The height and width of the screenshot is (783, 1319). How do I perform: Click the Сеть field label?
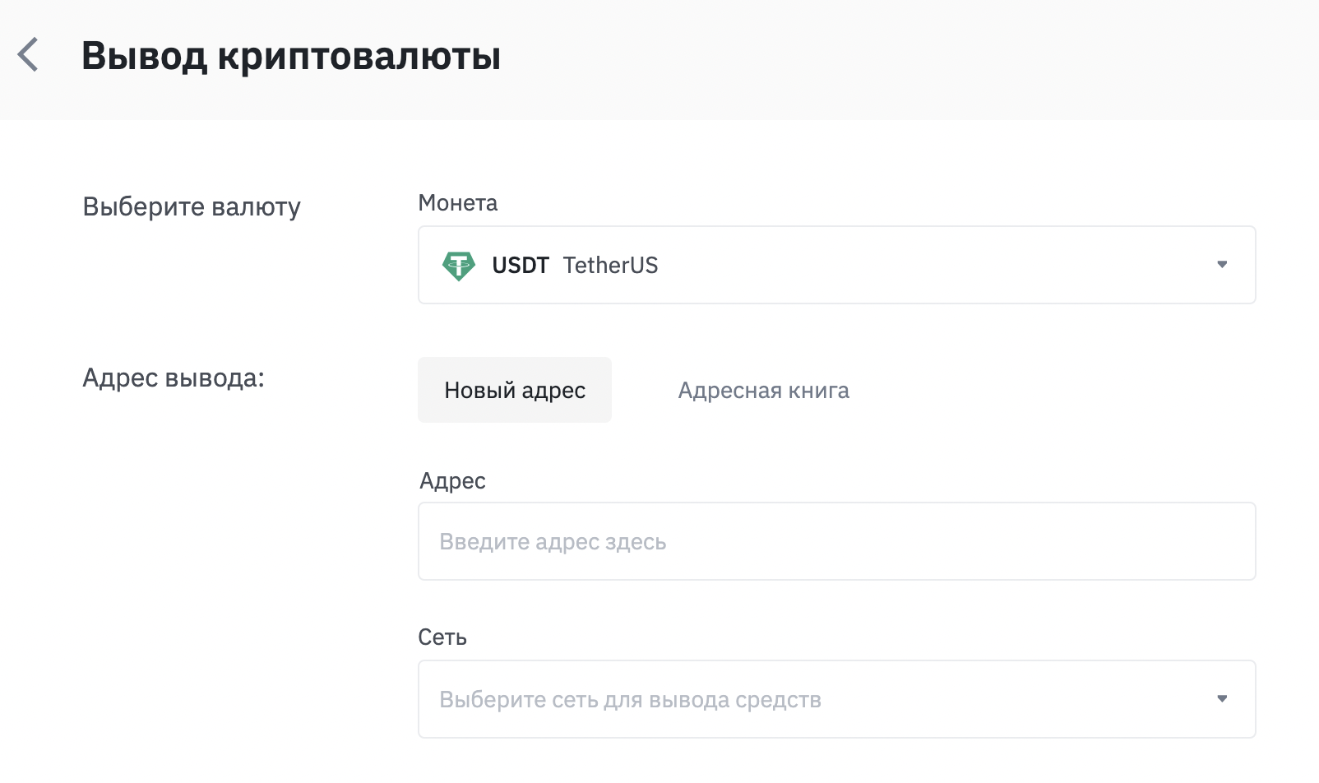click(442, 637)
